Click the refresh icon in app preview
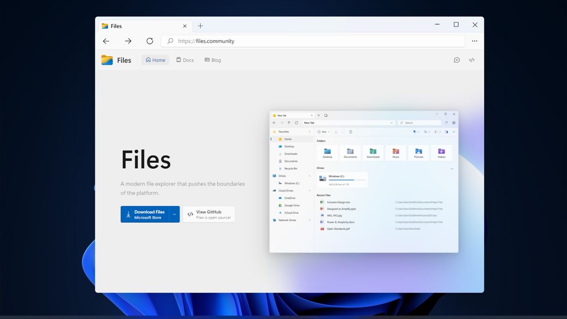567x319 pixels. click(296, 123)
